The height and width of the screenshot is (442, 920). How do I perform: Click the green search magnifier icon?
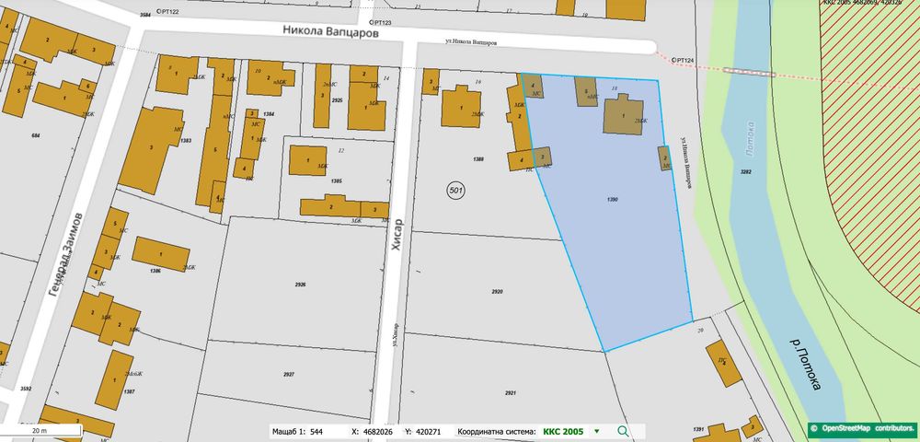[623, 432]
